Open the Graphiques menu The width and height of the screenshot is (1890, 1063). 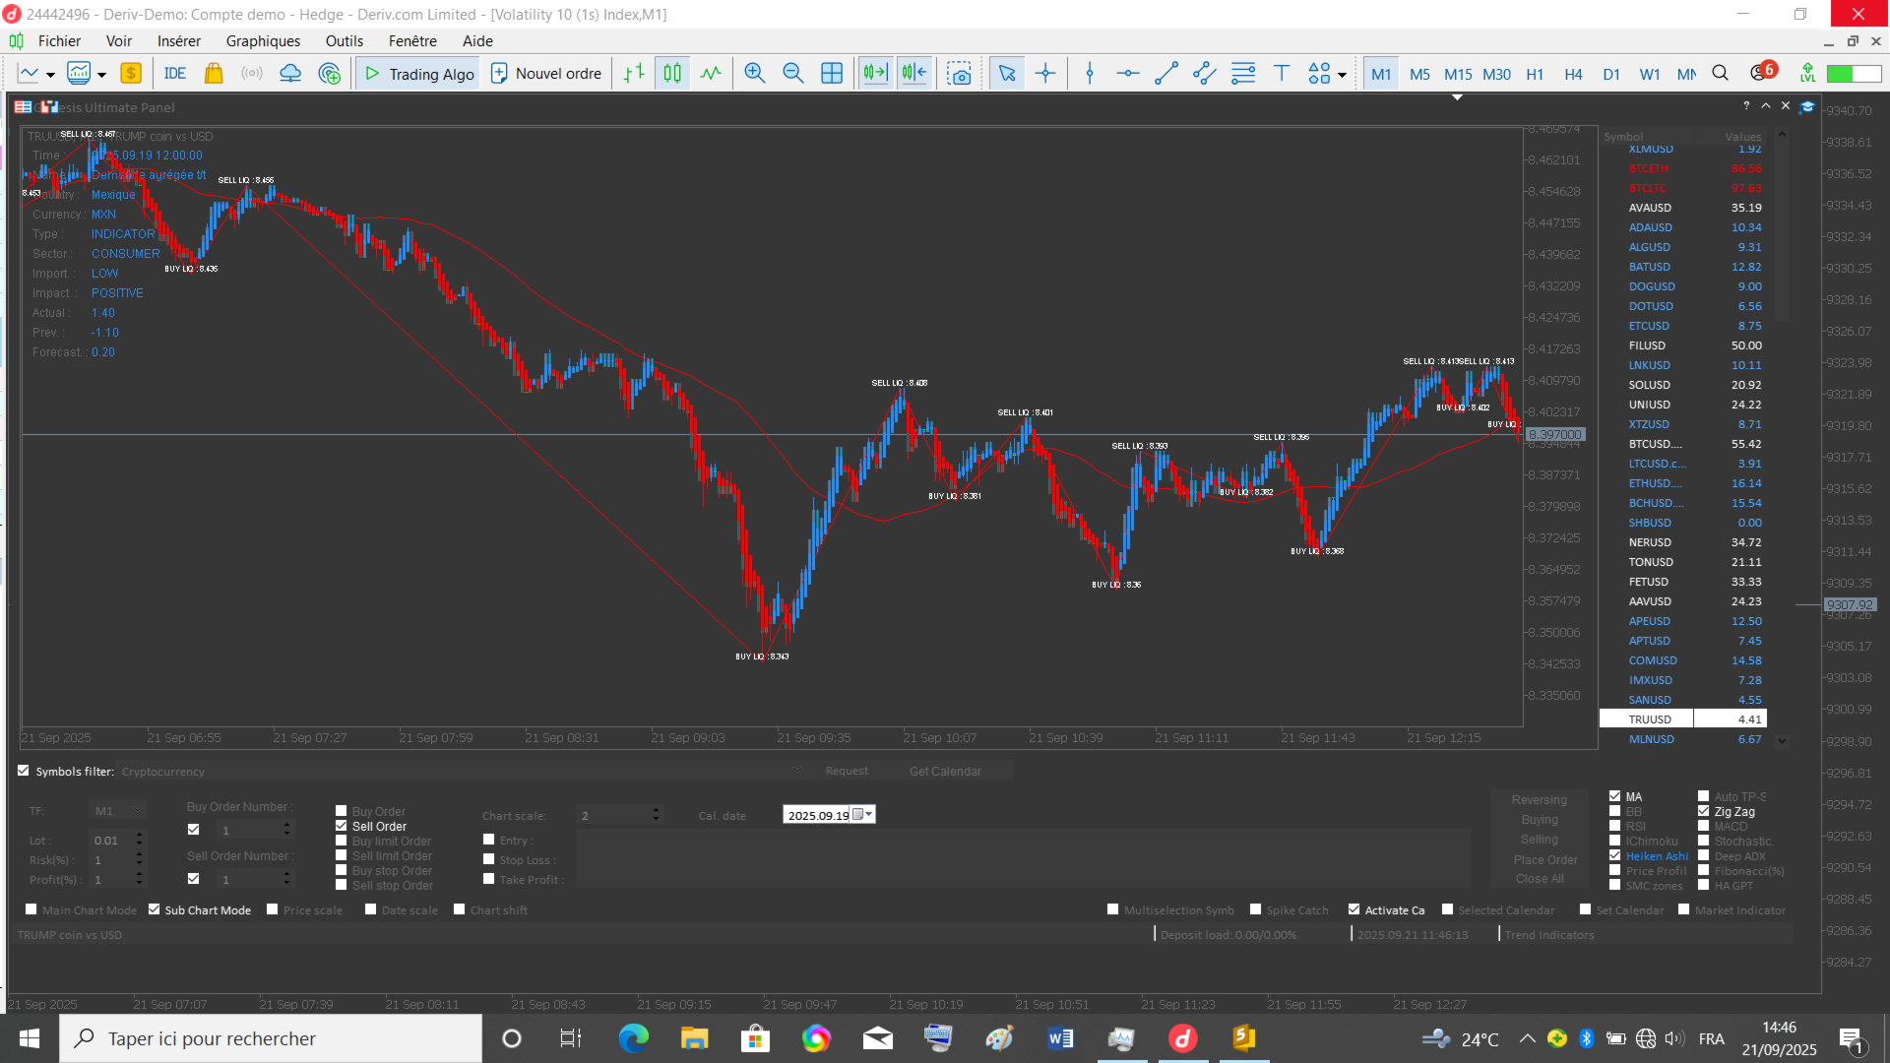[x=263, y=41]
